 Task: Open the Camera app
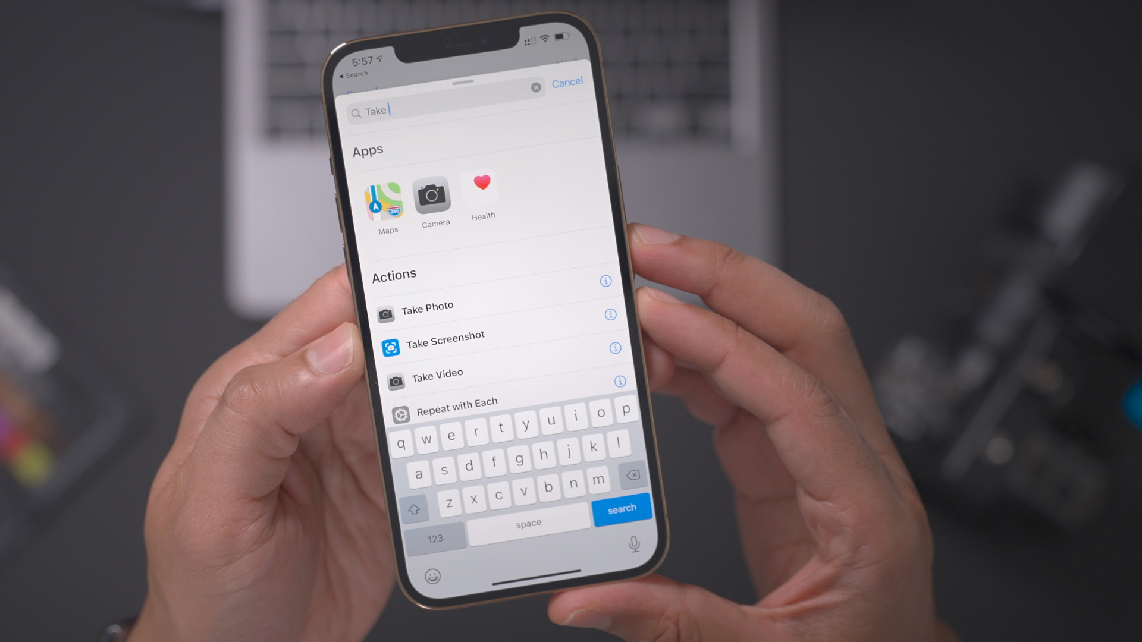(435, 199)
